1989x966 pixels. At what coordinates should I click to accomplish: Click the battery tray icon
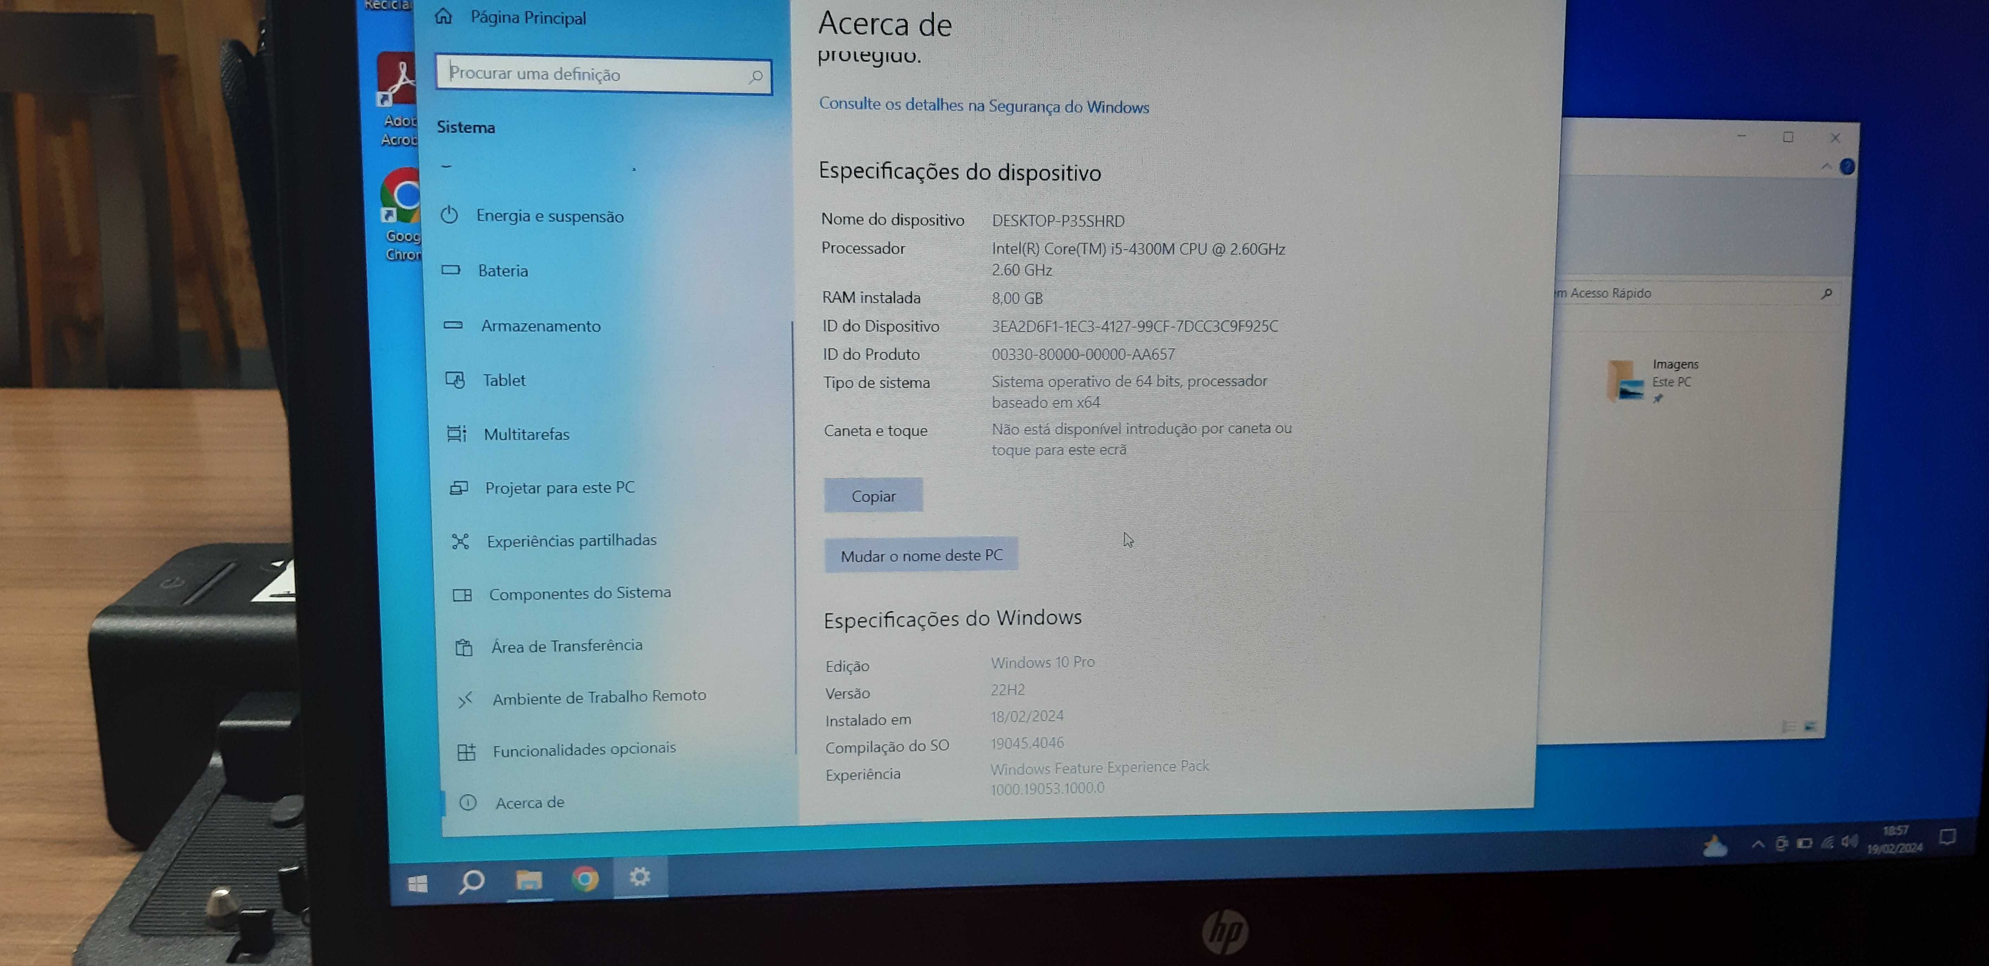coord(1804,843)
